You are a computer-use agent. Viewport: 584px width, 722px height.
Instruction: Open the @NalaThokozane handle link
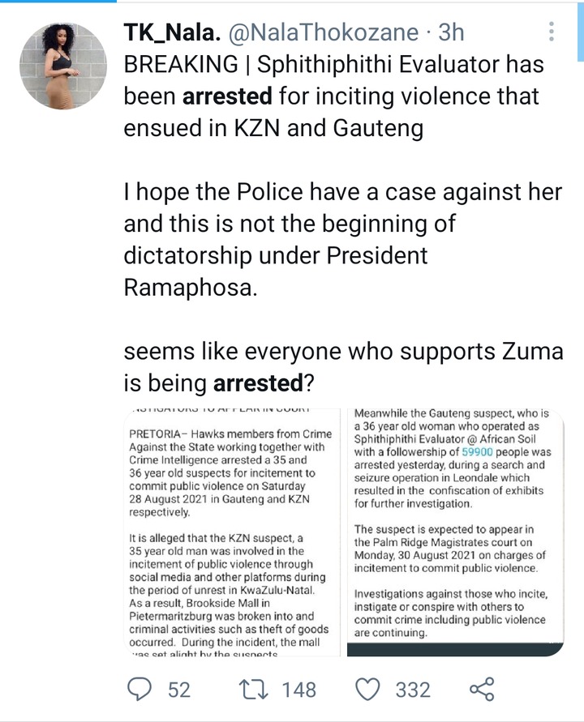324,32
